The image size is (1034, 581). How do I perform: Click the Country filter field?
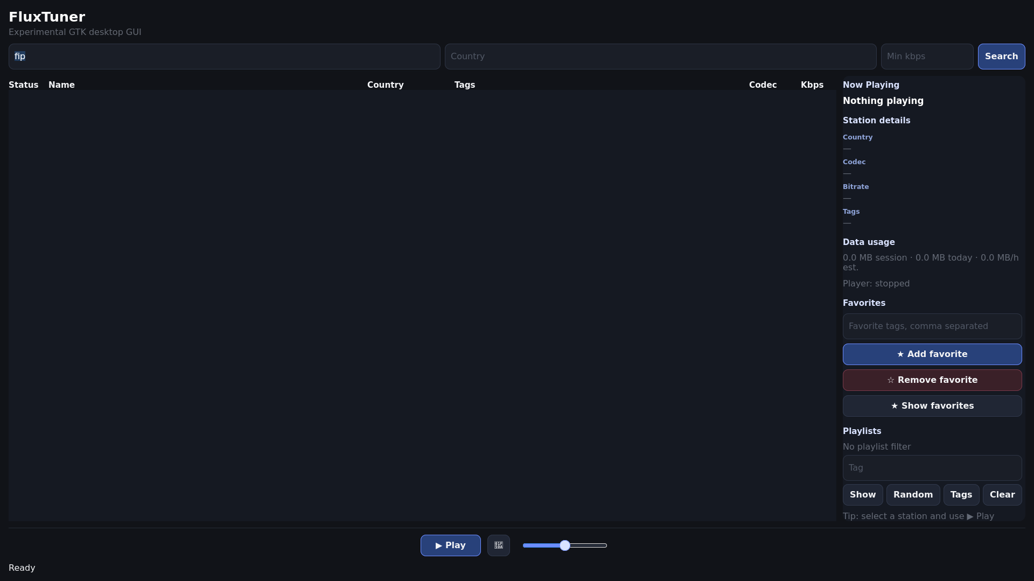[660, 57]
